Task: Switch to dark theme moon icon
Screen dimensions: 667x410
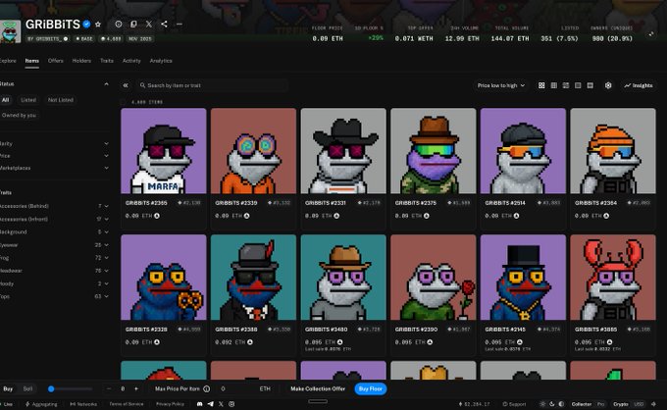Action: tap(552, 404)
